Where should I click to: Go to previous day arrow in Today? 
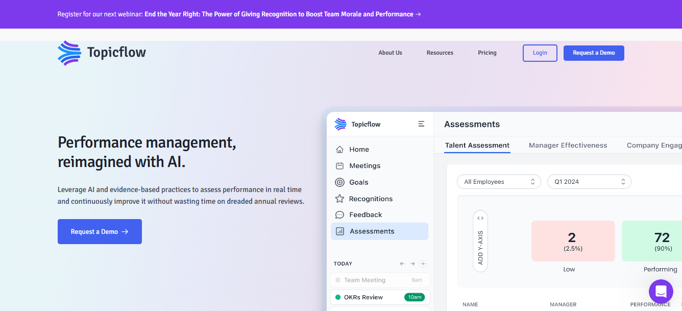pyautogui.click(x=402, y=264)
